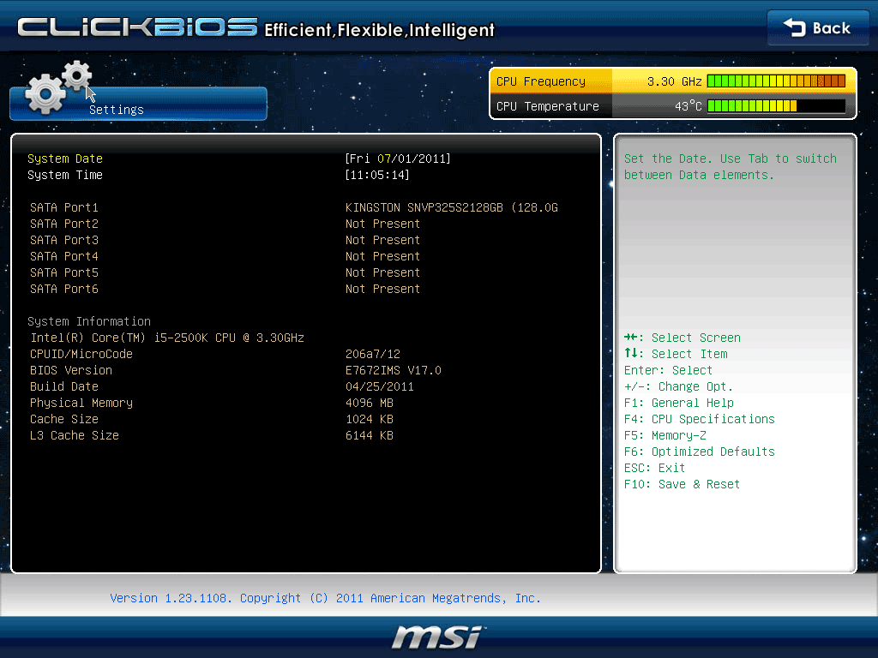Click the 3.30 GHz frequency reading

tap(674, 81)
